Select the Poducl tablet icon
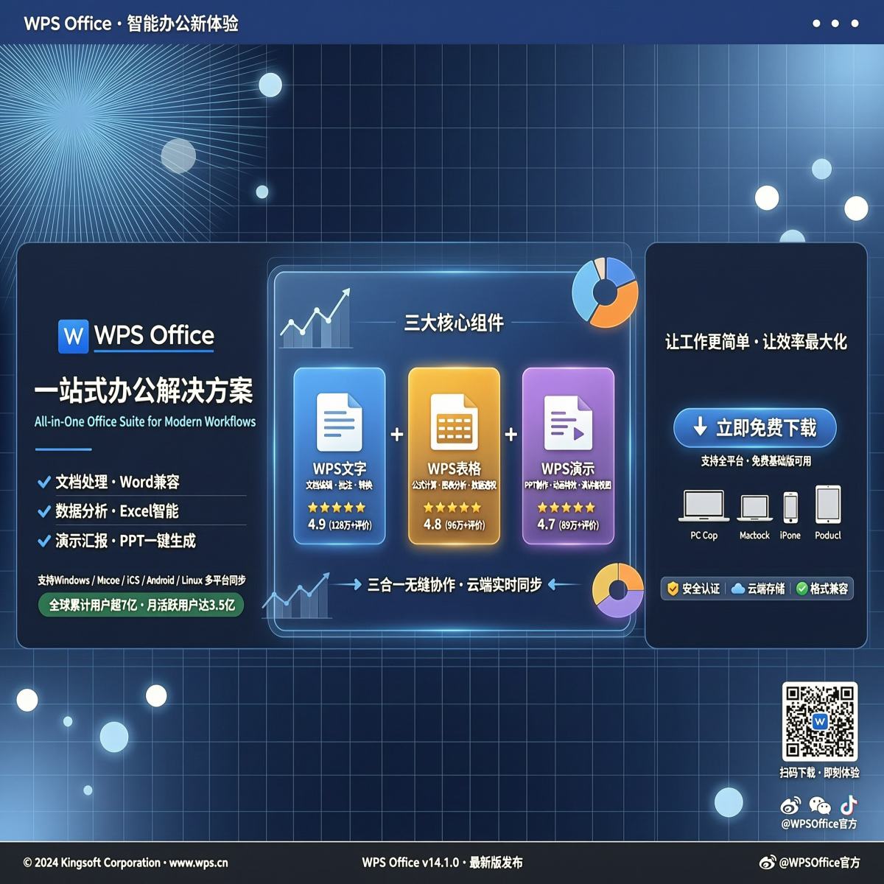This screenshot has width=884, height=884. click(x=828, y=505)
